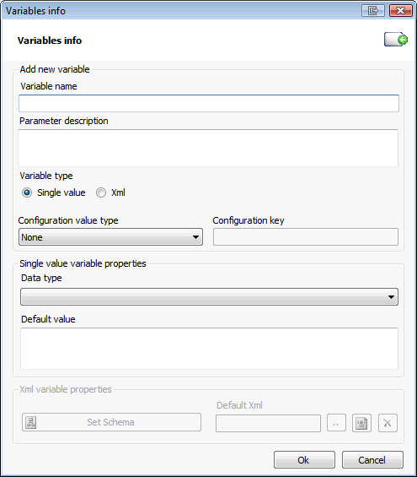This screenshot has width=417, height=477.
Task: Click the Default value text area
Action: click(209, 349)
